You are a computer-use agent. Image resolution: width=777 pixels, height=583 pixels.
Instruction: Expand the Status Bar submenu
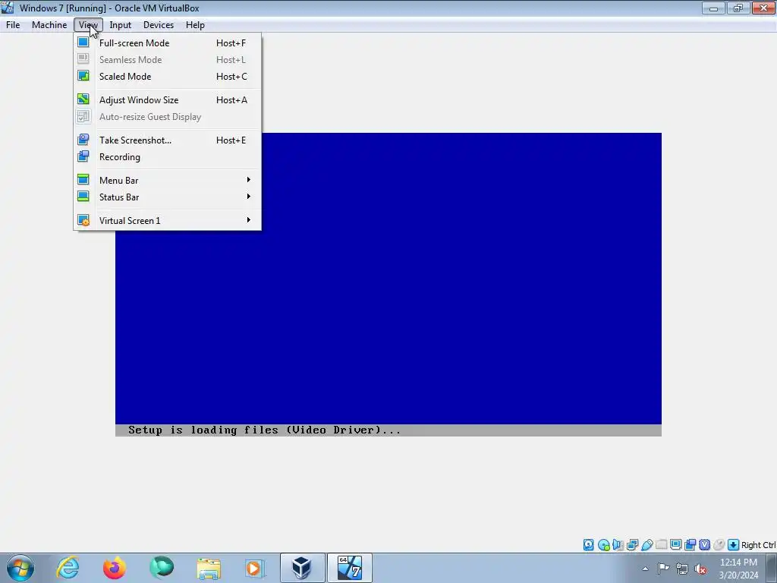[x=167, y=197]
